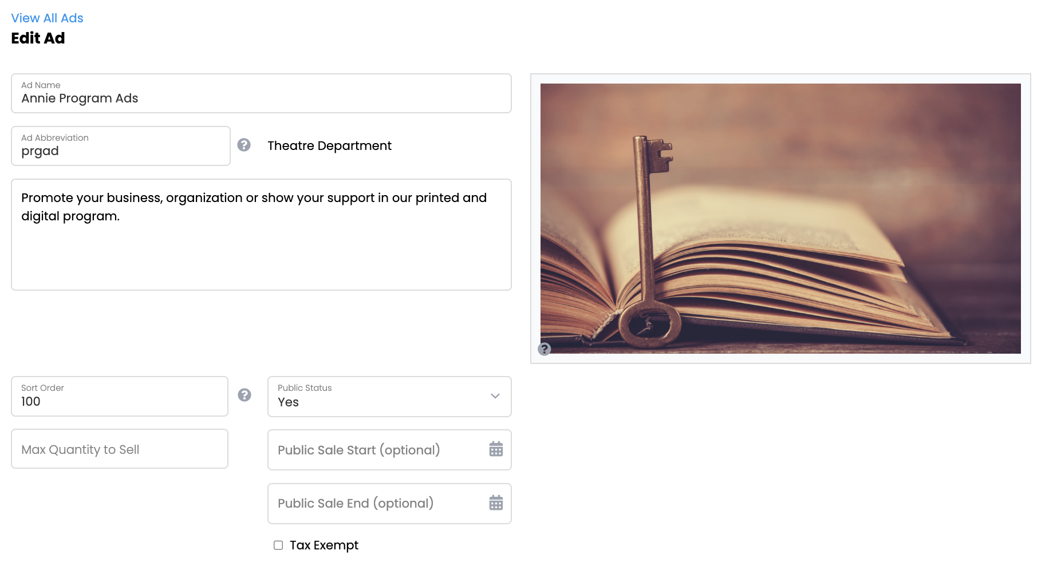Click help icon on image corner
This screenshot has height=562, width=1049.
coord(545,349)
